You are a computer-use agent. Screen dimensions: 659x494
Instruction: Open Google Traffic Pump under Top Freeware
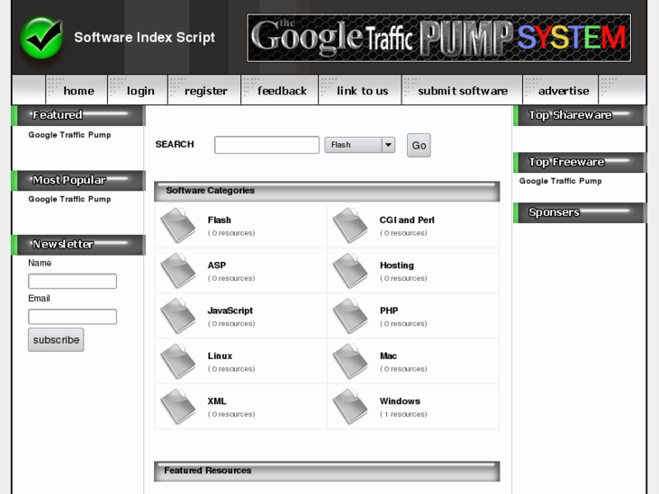pyautogui.click(x=560, y=181)
